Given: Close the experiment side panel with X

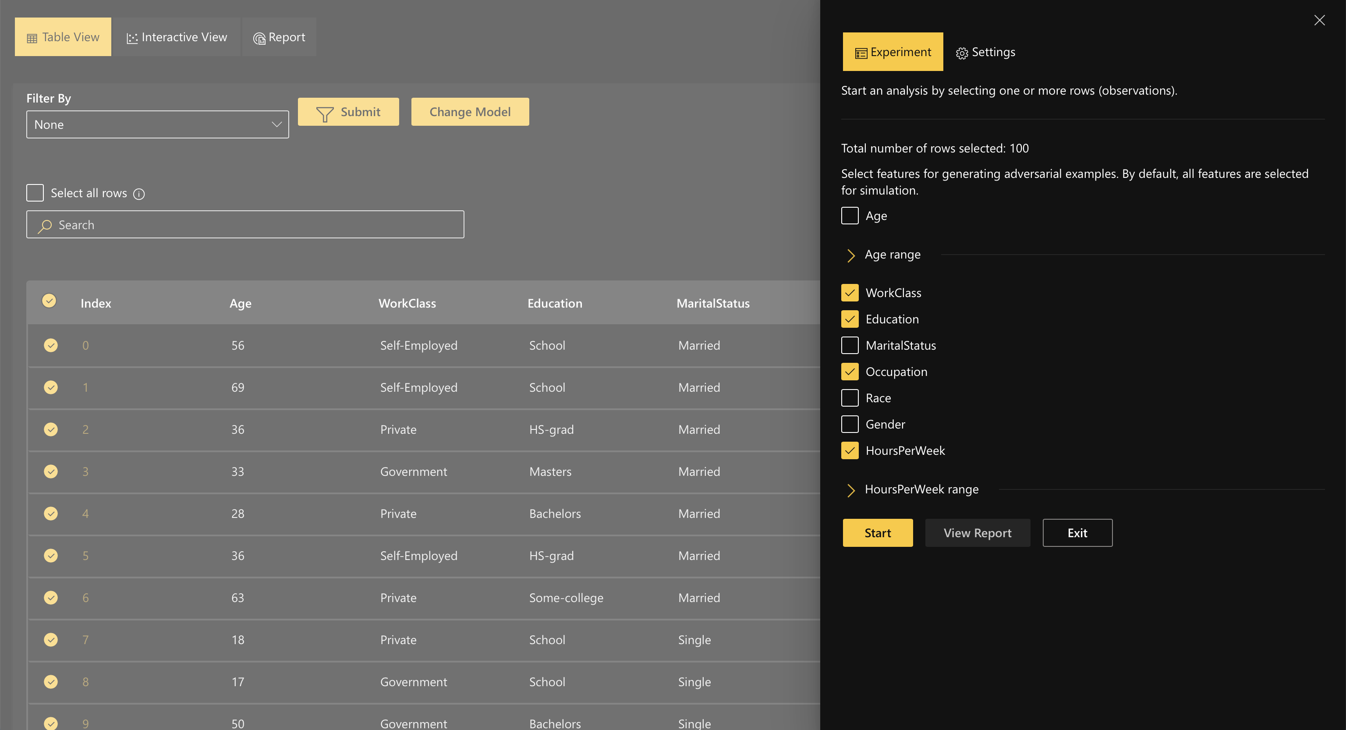Looking at the screenshot, I should [x=1319, y=21].
